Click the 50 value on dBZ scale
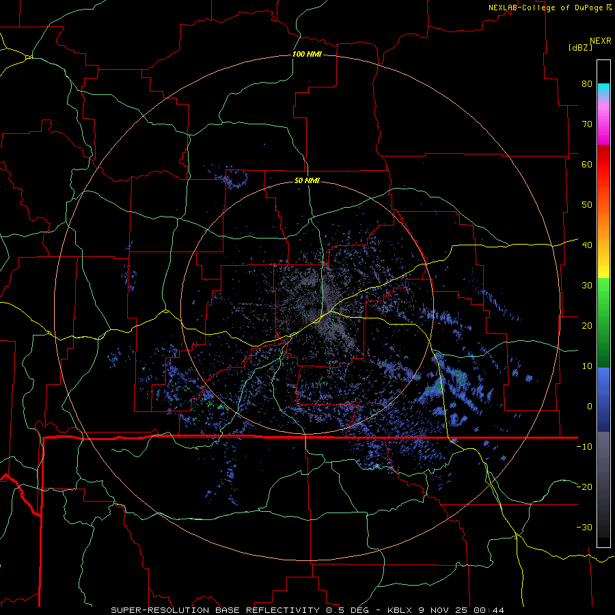 (x=587, y=205)
